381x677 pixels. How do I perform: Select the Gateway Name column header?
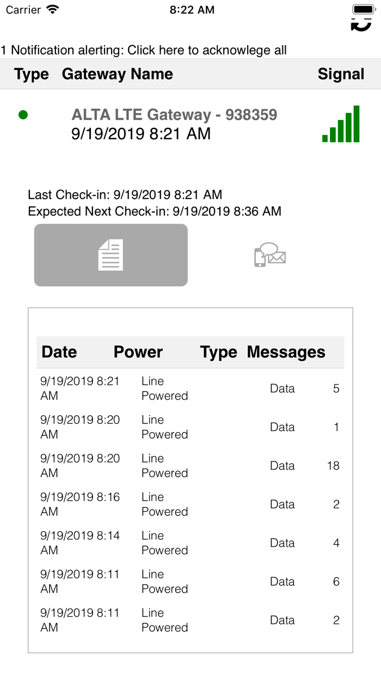(x=118, y=73)
